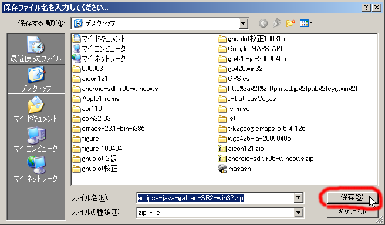This screenshot has width=385, height=225.
Task: Select the figure_100404 folder
Action: pyautogui.click(x=97, y=149)
